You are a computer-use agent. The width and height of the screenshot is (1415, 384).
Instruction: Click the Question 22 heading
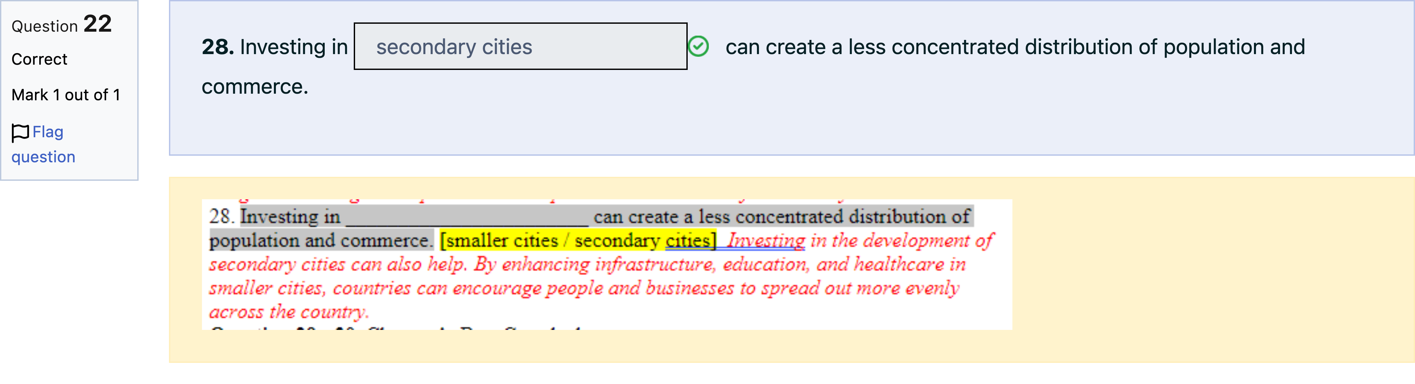coord(61,25)
